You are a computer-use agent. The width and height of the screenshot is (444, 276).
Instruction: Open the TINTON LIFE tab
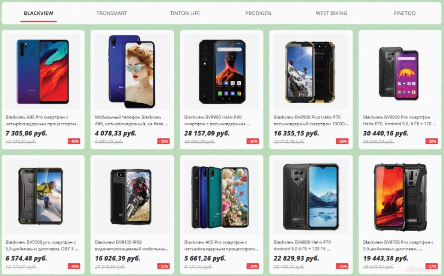pos(185,13)
